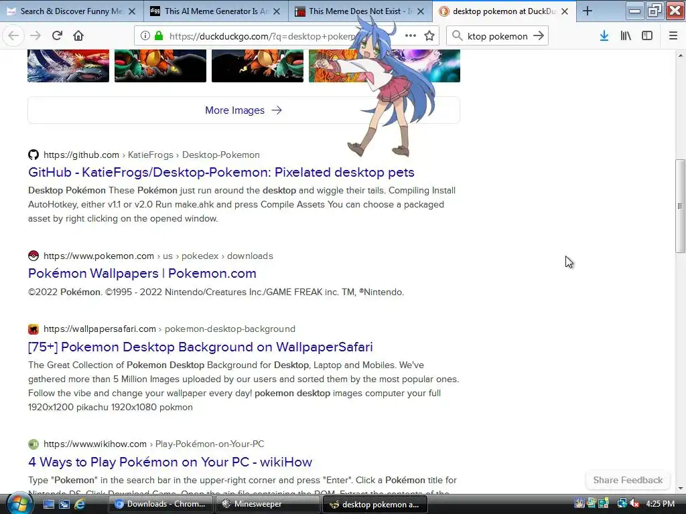
Task: Click the scrollbar down arrow
Action: click(x=680, y=488)
